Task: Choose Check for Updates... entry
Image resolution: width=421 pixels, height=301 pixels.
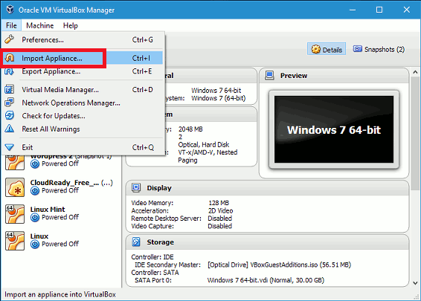Action: click(x=83, y=116)
